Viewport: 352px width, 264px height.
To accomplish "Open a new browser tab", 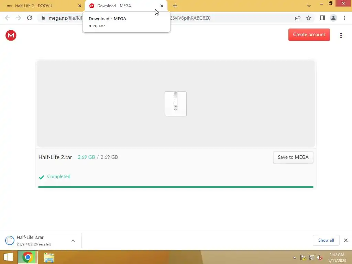I will [175, 6].
